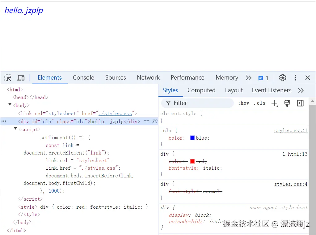This screenshot has height=235, width=316.
Task: Collapse the script element in DOM tree
Action: [x=15, y=129]
